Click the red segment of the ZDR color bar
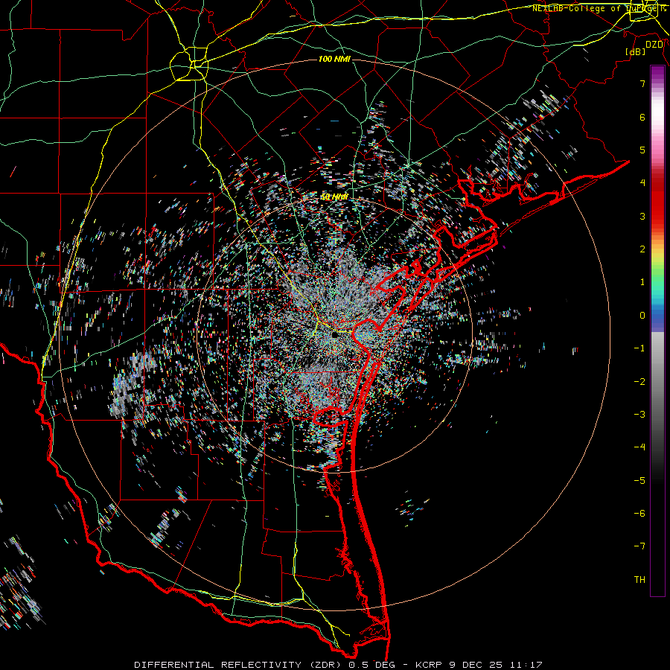 pyautogui.click(x=657, y=201)
